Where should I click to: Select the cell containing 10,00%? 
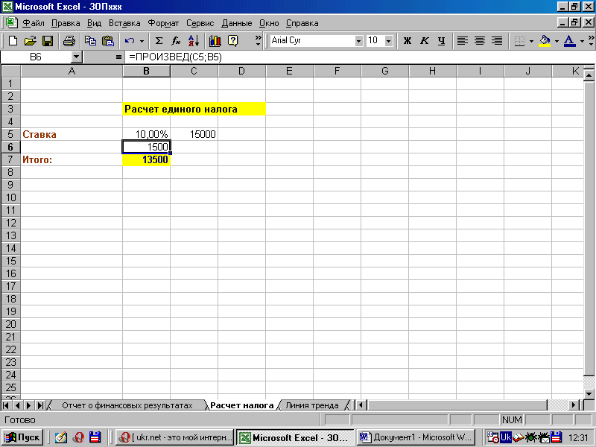click(x=146, y=134)
